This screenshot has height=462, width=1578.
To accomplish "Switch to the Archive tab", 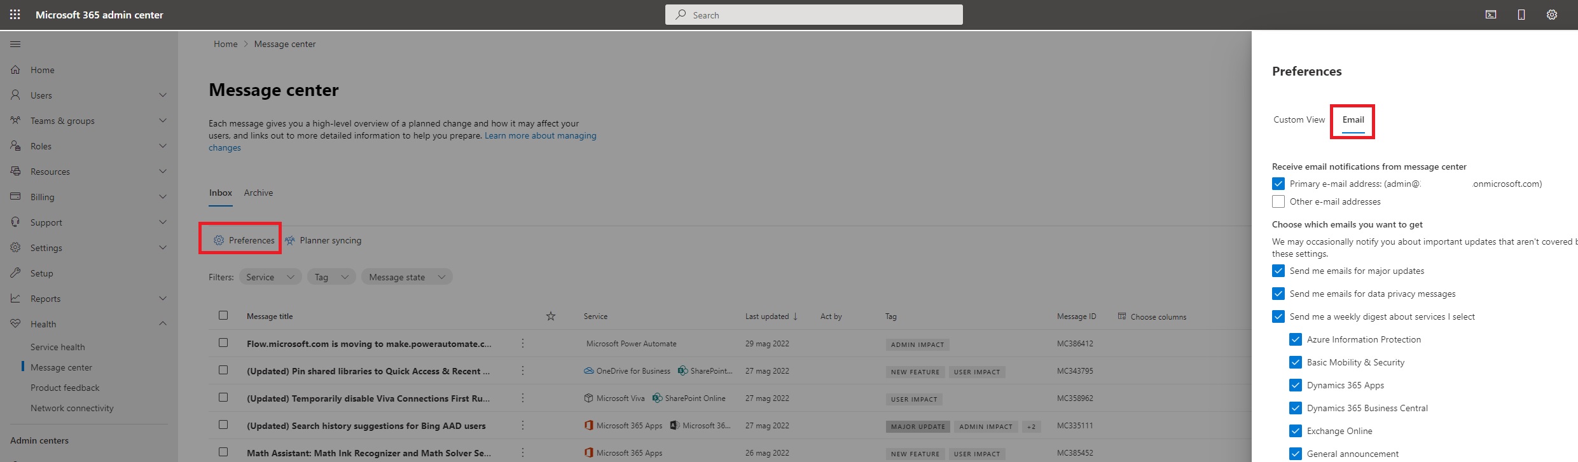I will click(258, 193).
